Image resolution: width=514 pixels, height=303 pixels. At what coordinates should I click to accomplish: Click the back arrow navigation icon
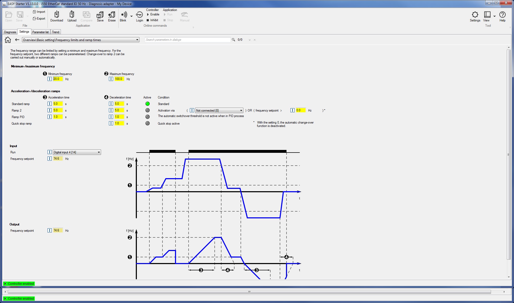pyautogui.click(x=17, y=40)
